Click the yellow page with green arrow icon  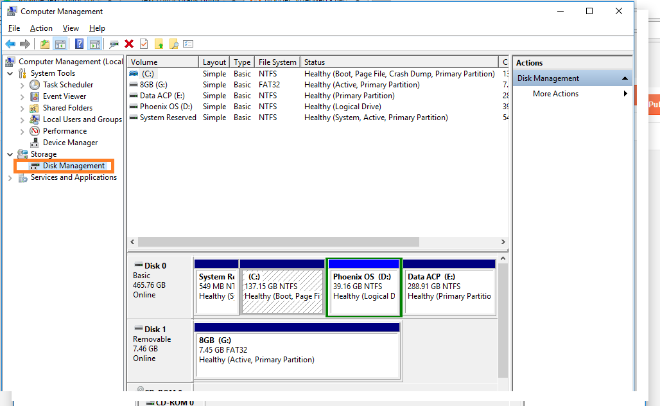tap(159, 44)
